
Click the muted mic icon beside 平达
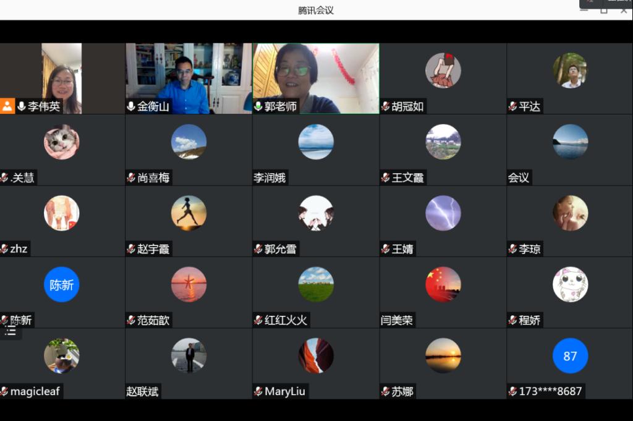point(513,106)
